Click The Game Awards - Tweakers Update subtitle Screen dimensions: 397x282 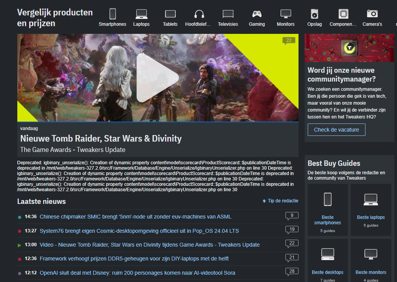tap(72, 150)
